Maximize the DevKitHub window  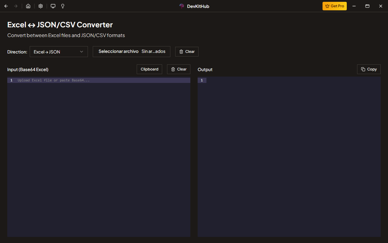point(367,6)
